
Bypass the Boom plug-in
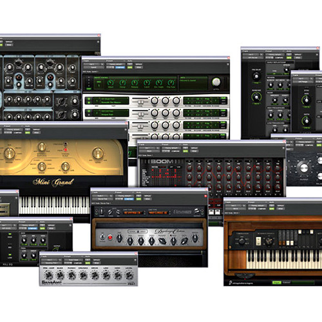(x=194, y=148)
